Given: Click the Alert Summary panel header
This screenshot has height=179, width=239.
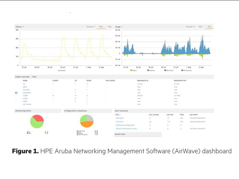Looking at the screenshot, I should click(x=164, y=111).
